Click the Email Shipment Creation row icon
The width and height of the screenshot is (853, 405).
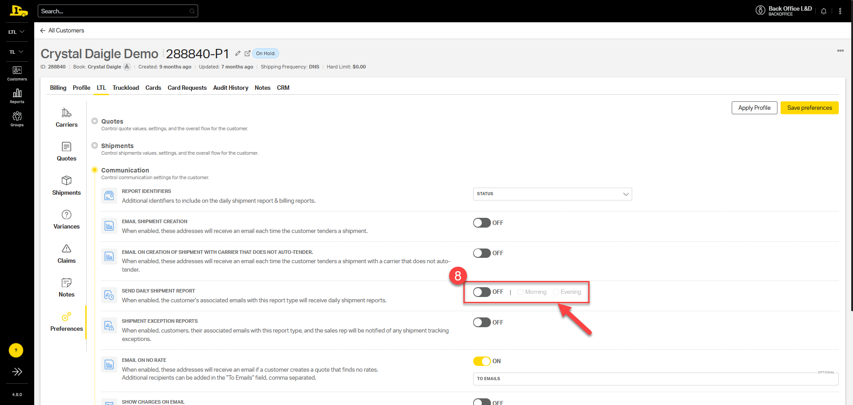point(109,226)
